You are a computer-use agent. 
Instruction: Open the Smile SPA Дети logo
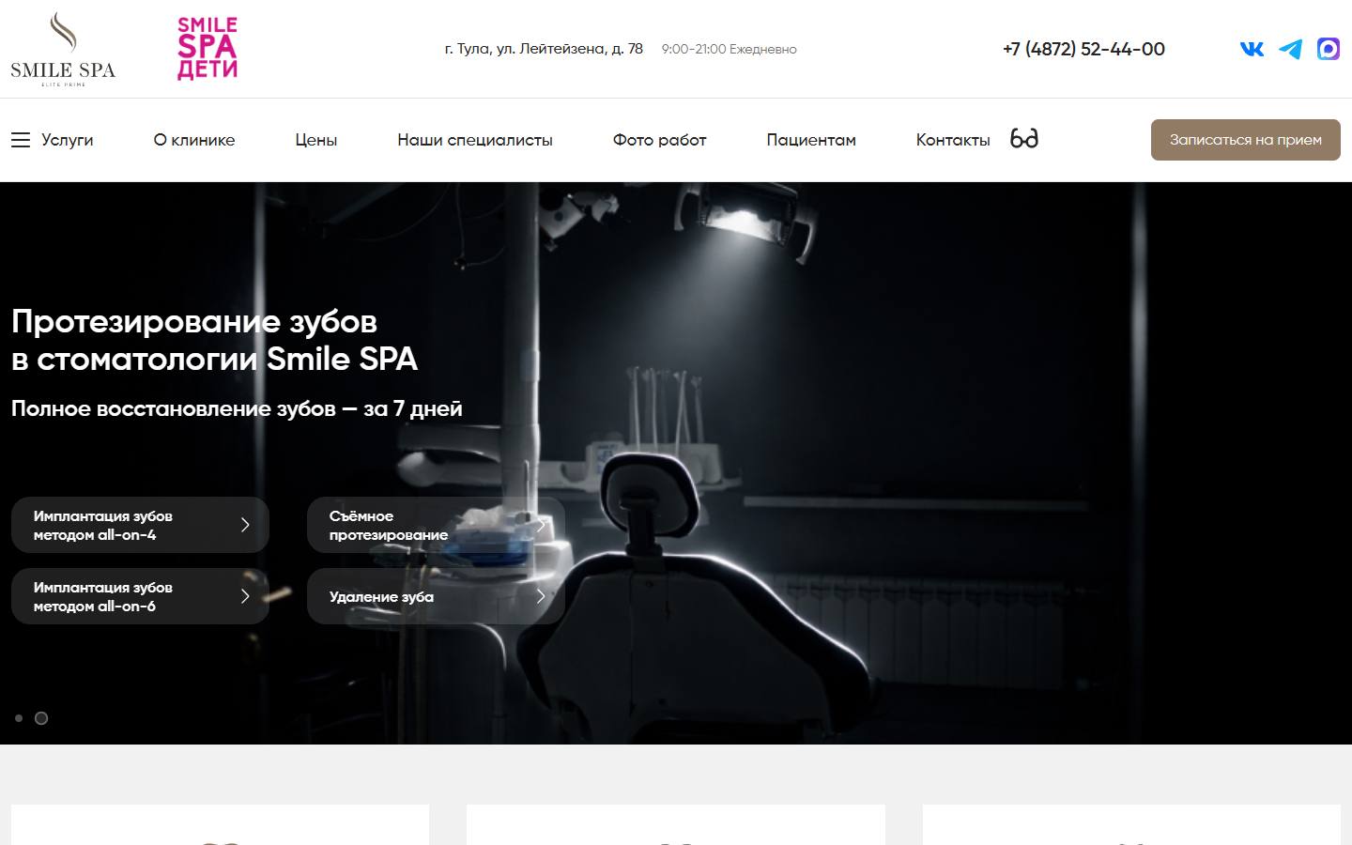pyautogui.click(x=207, y=48)
